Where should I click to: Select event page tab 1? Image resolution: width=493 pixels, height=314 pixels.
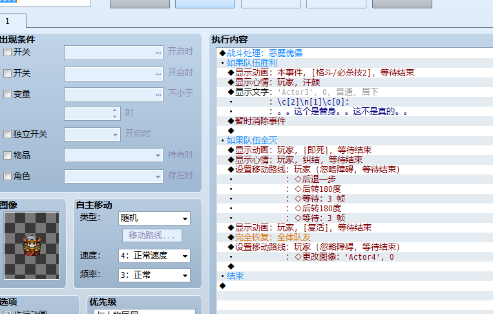[x=9, y=21]
